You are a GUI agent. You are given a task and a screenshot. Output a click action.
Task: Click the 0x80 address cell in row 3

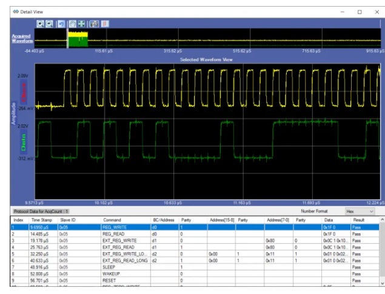(x=279, y=241)
